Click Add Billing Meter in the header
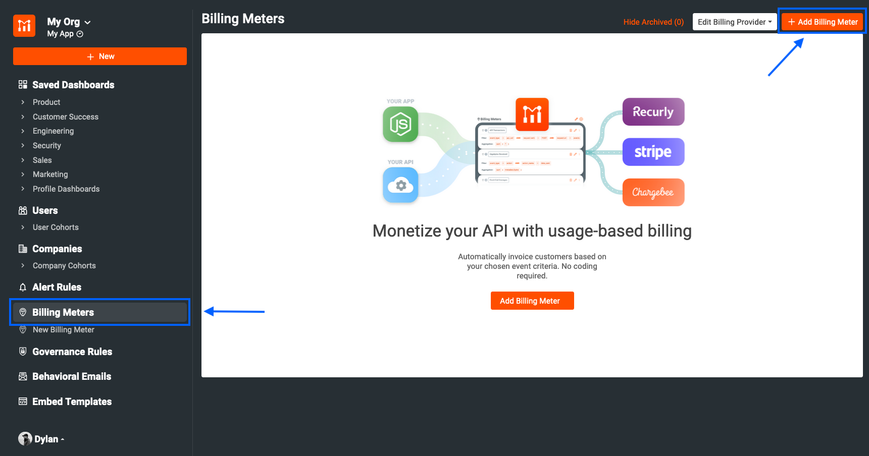869x456 pixels. (x=823, y=22)
